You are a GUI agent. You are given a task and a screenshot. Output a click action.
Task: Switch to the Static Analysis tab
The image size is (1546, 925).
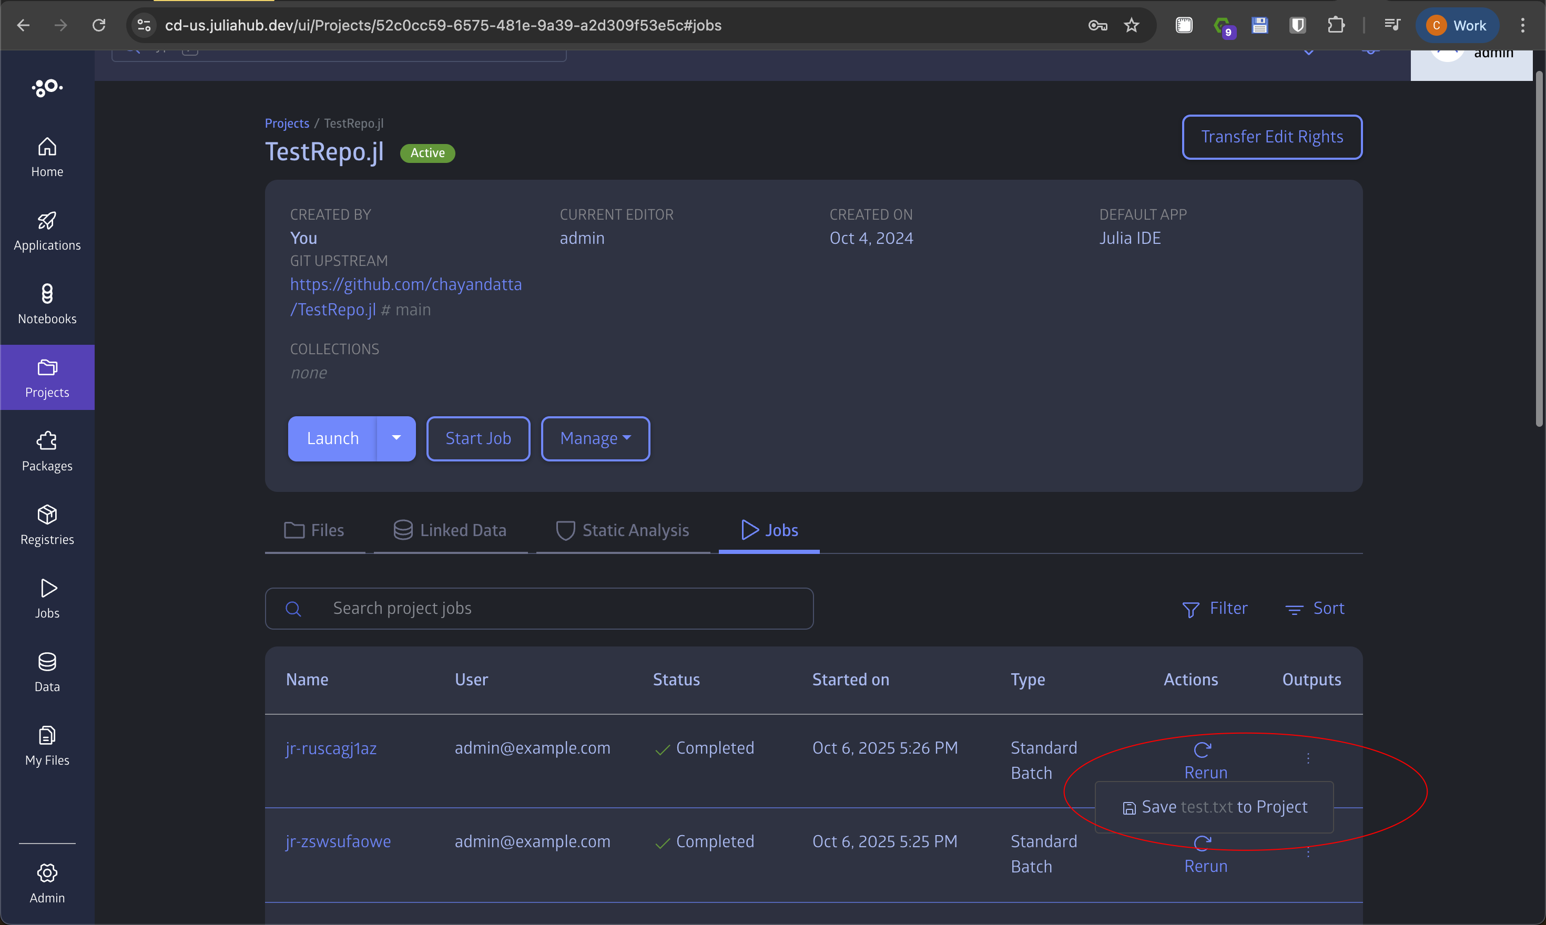pyautogui.click(x=623, y=530)
